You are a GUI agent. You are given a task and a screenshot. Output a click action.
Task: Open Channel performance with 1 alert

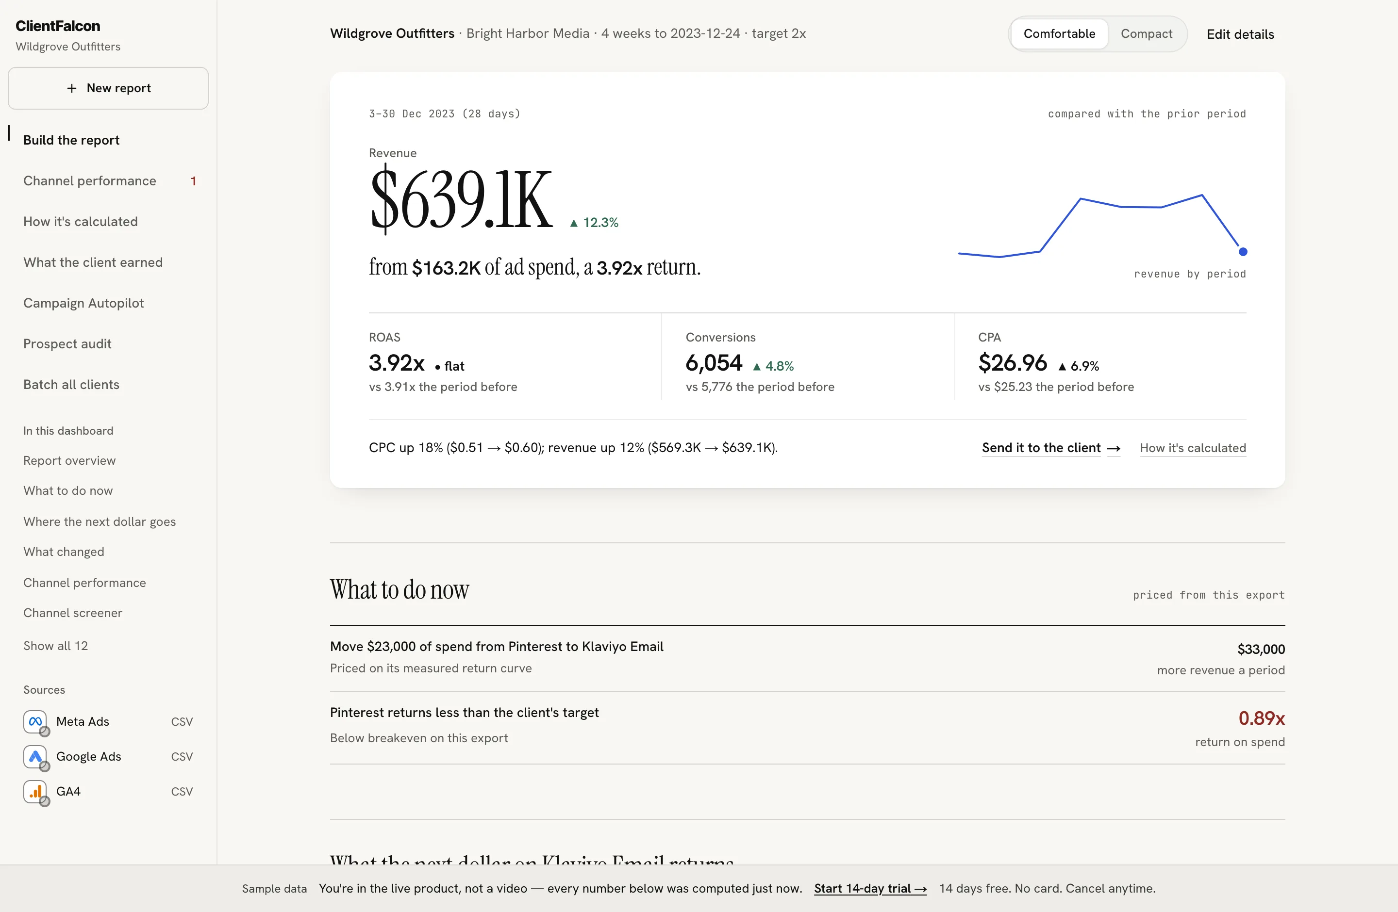click(108, 181)
